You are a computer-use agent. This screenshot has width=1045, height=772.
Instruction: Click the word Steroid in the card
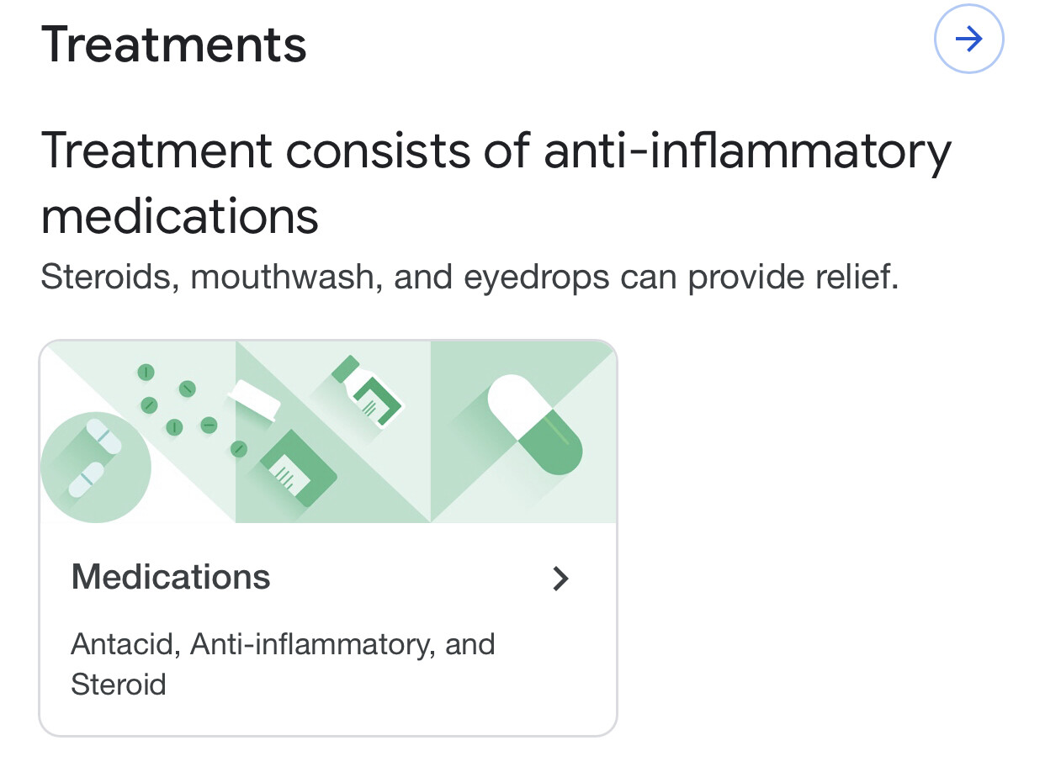click(x=119, y=684)
